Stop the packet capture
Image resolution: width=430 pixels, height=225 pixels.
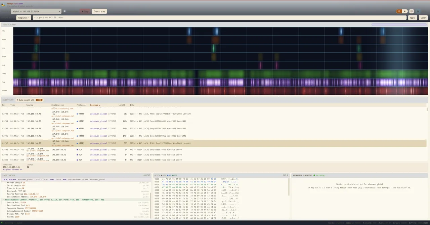click(x=85, y=11)
